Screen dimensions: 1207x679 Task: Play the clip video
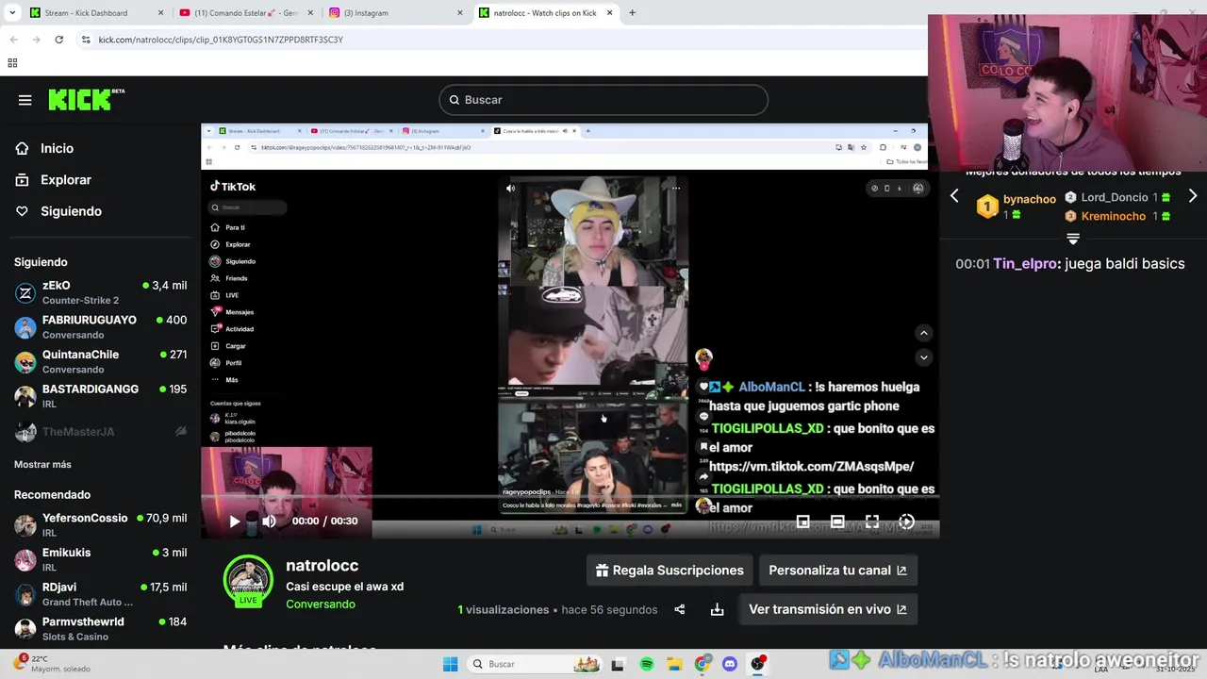[235, 521]
